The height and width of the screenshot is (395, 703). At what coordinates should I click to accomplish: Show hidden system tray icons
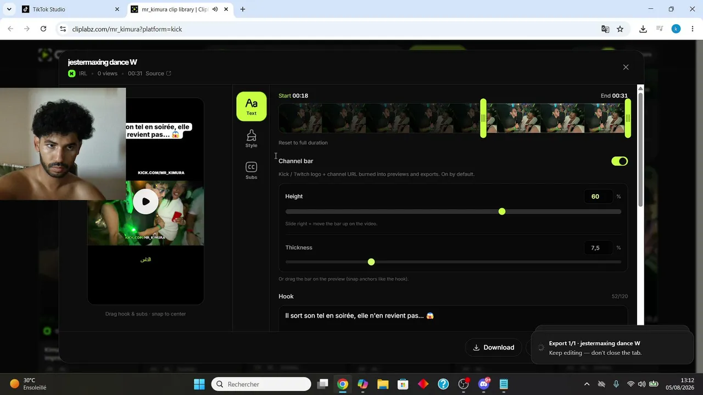click(587, 384)
